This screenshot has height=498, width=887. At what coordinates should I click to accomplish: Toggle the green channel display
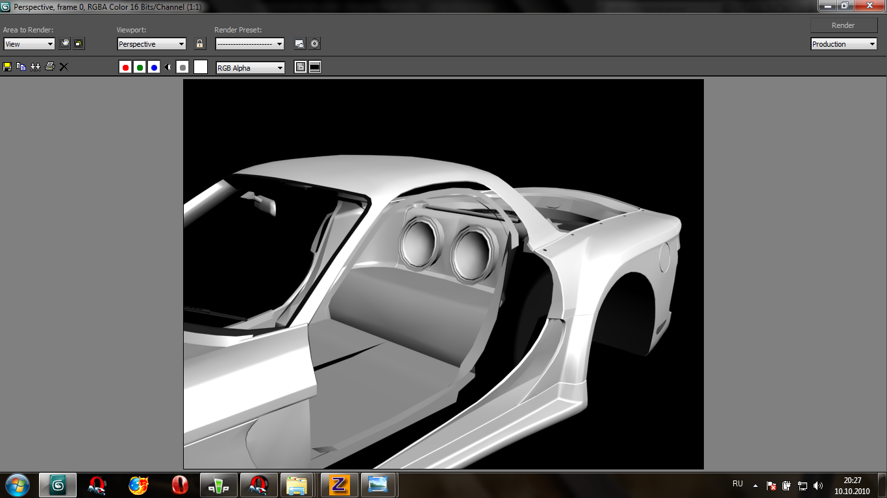(140, 67)
